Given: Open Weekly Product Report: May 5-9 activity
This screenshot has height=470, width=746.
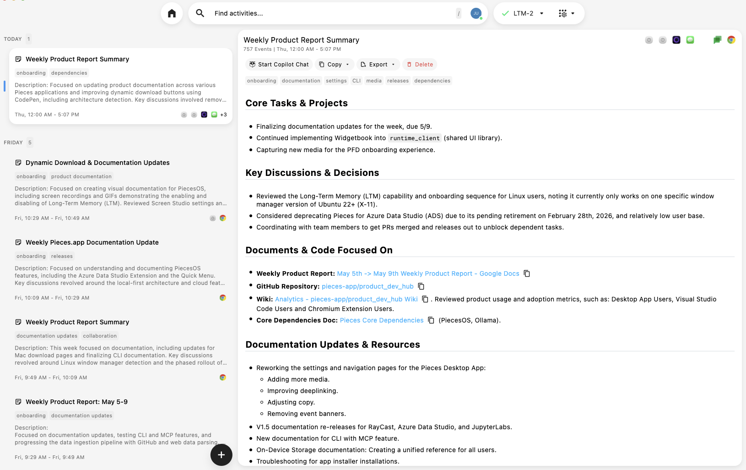Looking at the screenshot, I should 121,429.
